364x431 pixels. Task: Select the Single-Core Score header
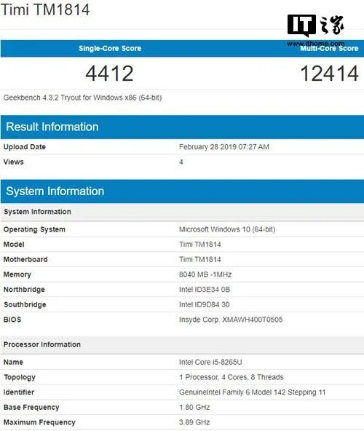click(110, 48)
